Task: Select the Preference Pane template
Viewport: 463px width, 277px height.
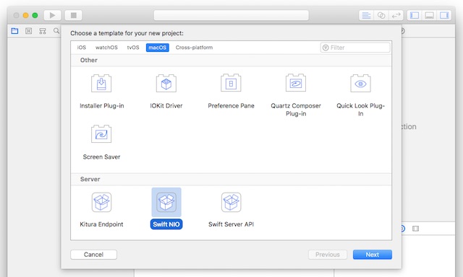Action: tap(231, 83)
